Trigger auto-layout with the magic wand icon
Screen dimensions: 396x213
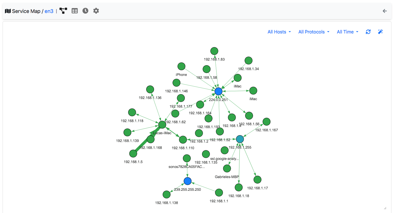pyautogui.click(x=380, y=32)
